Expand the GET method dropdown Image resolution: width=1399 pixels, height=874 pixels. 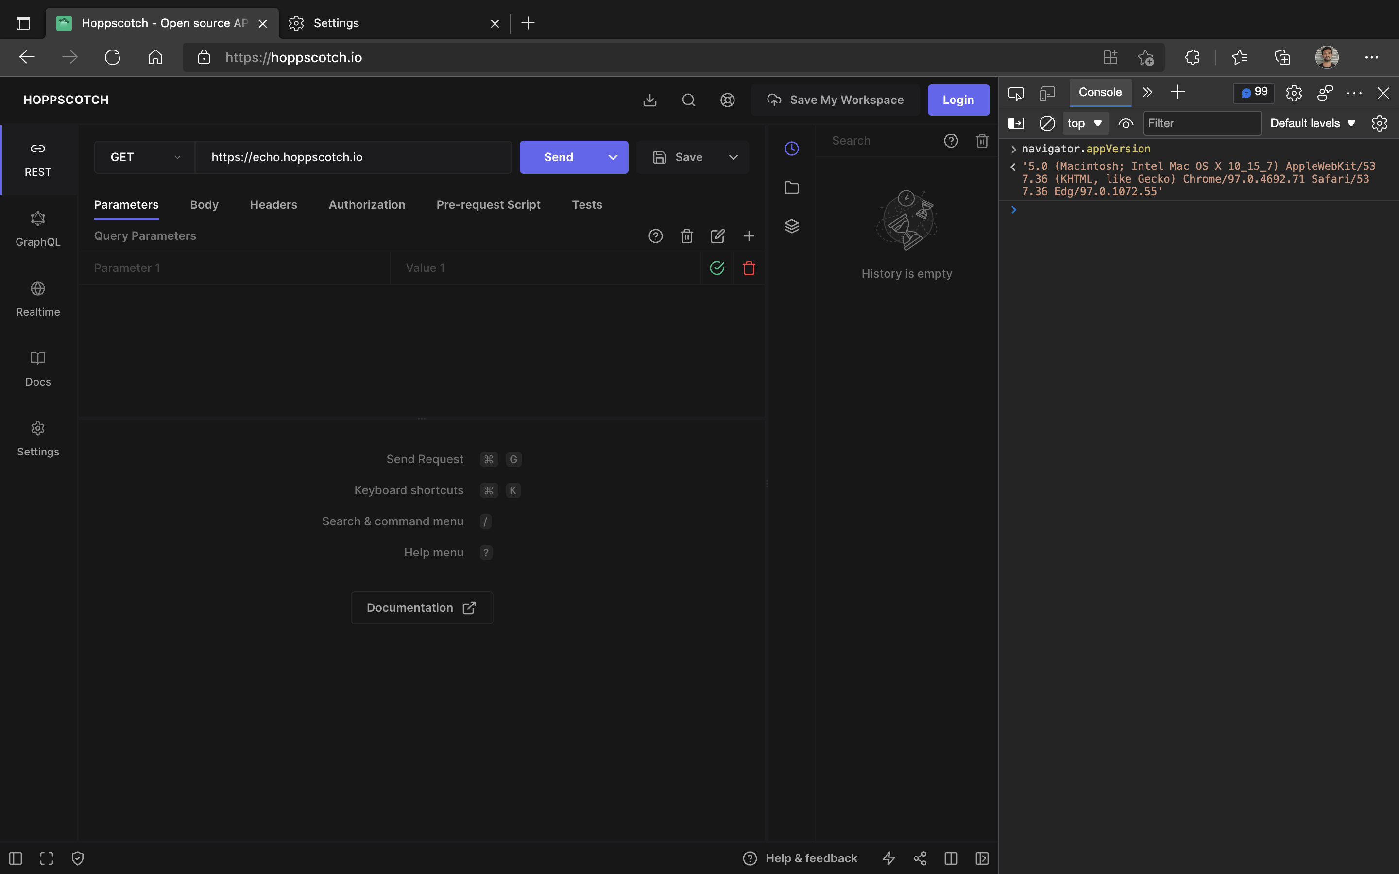tap(145, 157)
